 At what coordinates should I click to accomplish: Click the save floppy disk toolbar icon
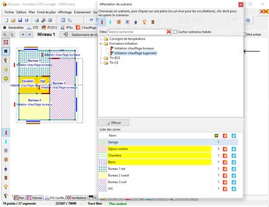coord(20,20)
